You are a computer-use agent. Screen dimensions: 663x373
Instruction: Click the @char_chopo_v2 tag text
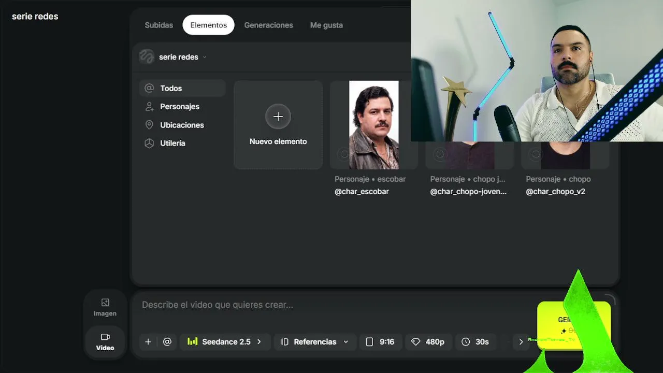[556, 192]
